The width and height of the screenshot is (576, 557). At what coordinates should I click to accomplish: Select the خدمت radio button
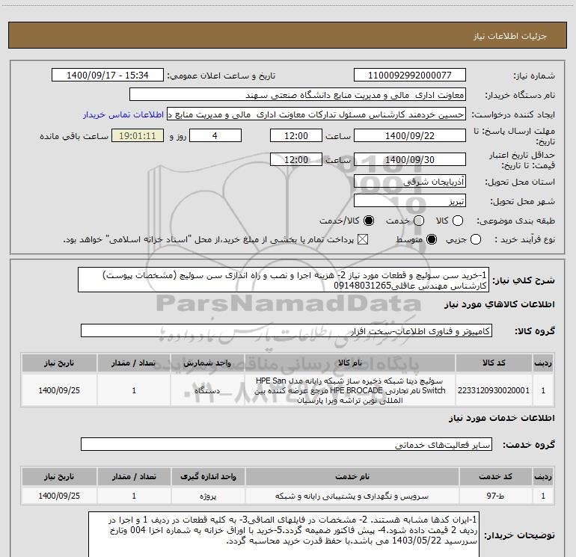pyautogui.click(x=419, y=221)
